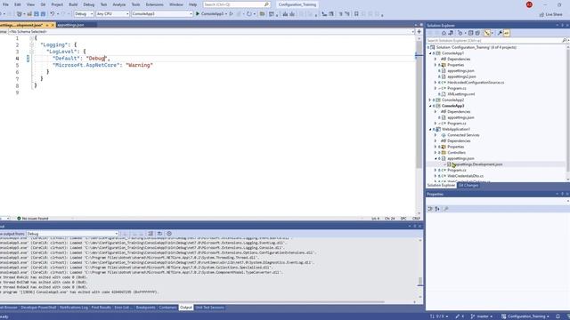Screen dimensions: 570x320
Task: Click in the Search Solution Explorer field
Action: coord(494,41)
